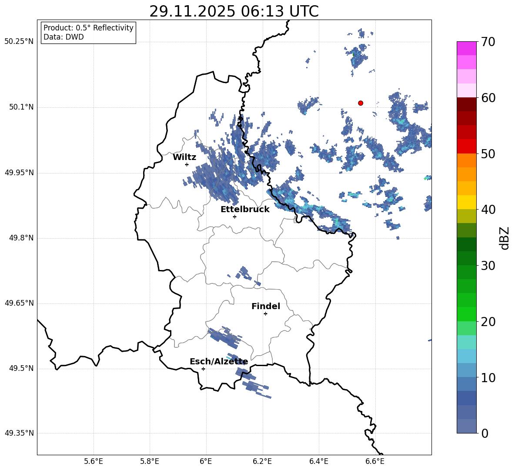Click the Ettelbruck city label
515x470 pixels.
[x=245, y=210]
